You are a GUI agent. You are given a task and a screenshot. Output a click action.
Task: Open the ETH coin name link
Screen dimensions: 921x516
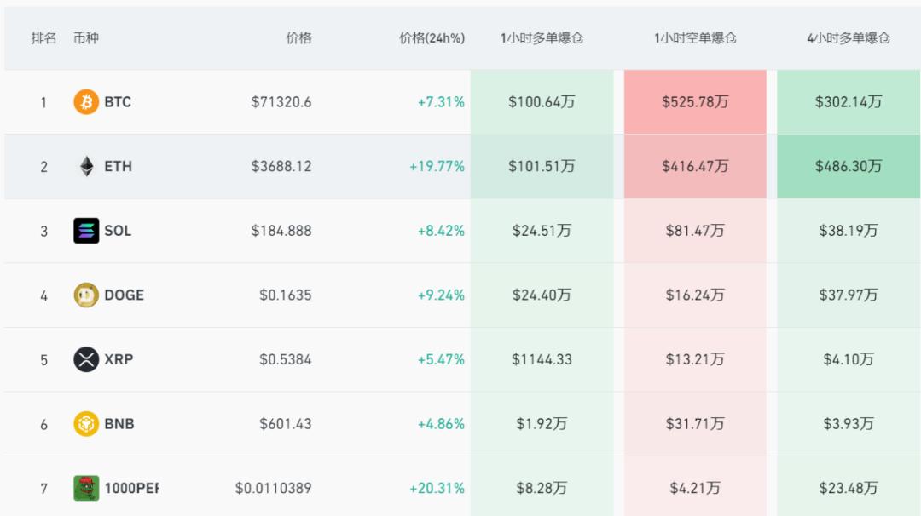click(x=118, y=166)
